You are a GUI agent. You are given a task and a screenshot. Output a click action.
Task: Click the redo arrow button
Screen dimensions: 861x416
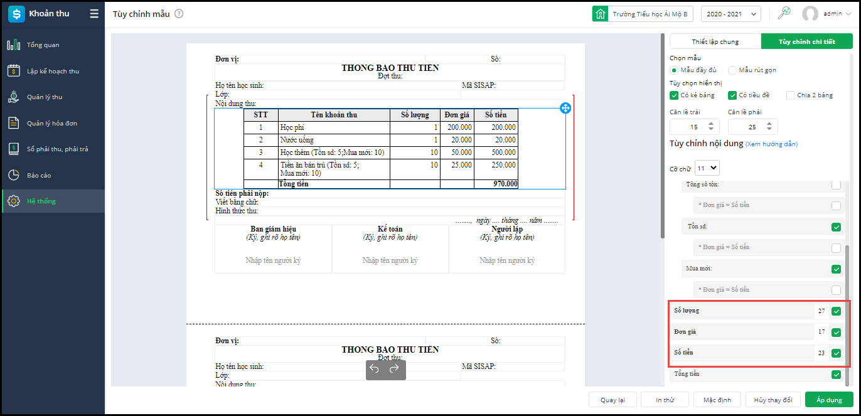click(394, 369)
